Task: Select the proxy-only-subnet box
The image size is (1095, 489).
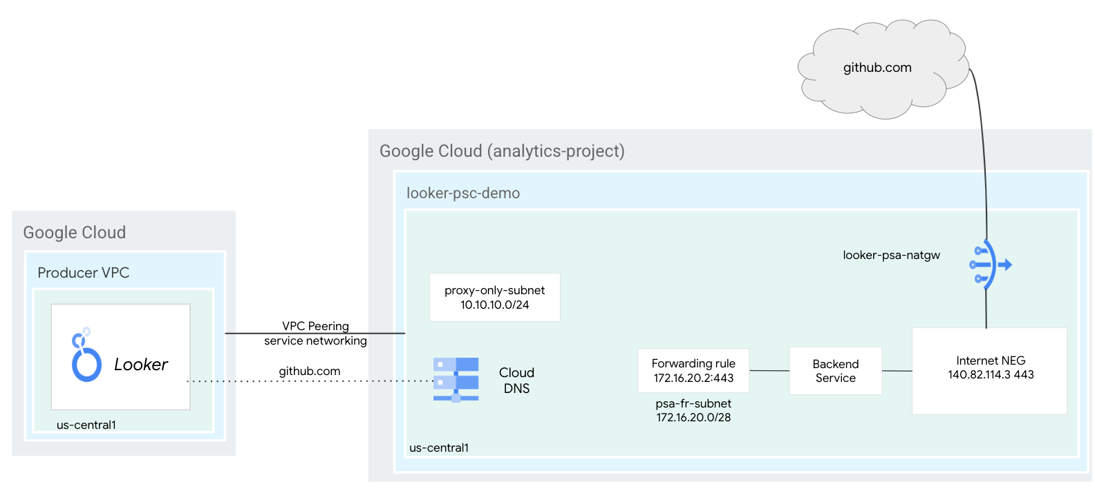Action: (494, 297)
